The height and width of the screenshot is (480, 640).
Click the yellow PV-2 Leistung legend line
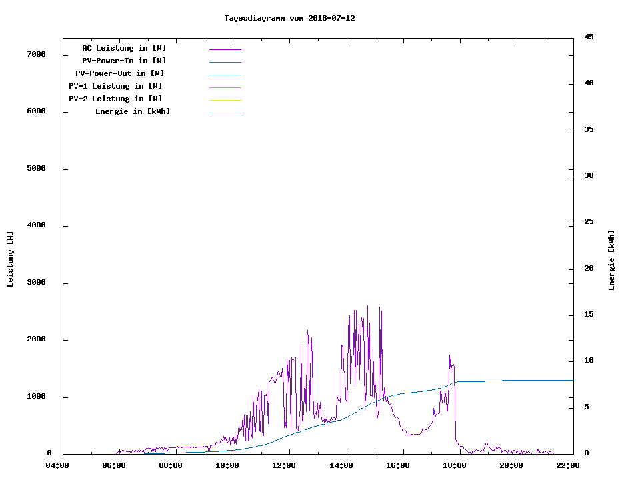click(x=225, y=100)
